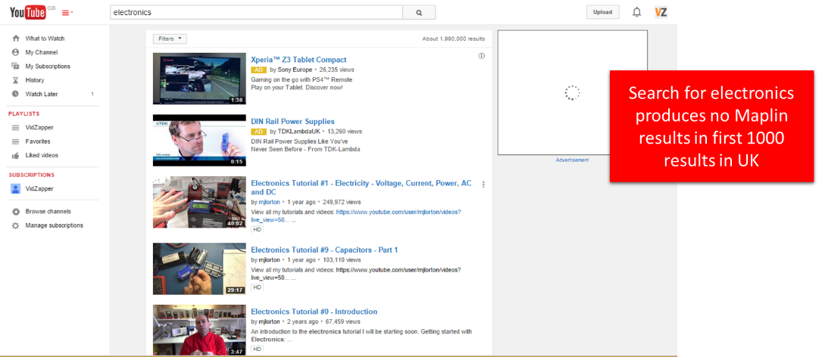Visit the TDKLambdaUK channel link
The image size is (819, 357).
(299, 132)
